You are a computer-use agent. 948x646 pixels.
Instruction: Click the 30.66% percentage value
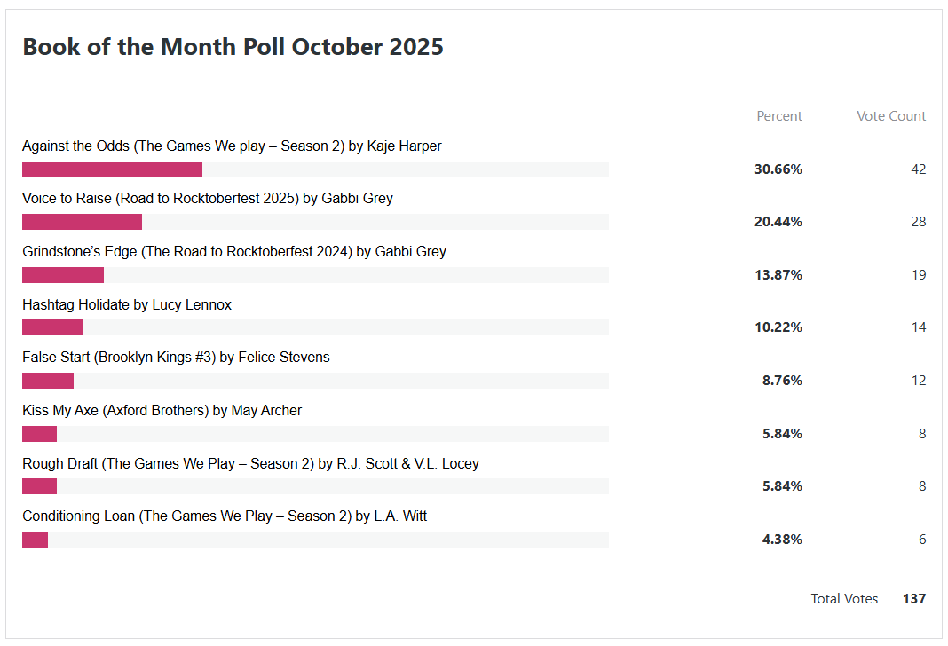[778, 169]
